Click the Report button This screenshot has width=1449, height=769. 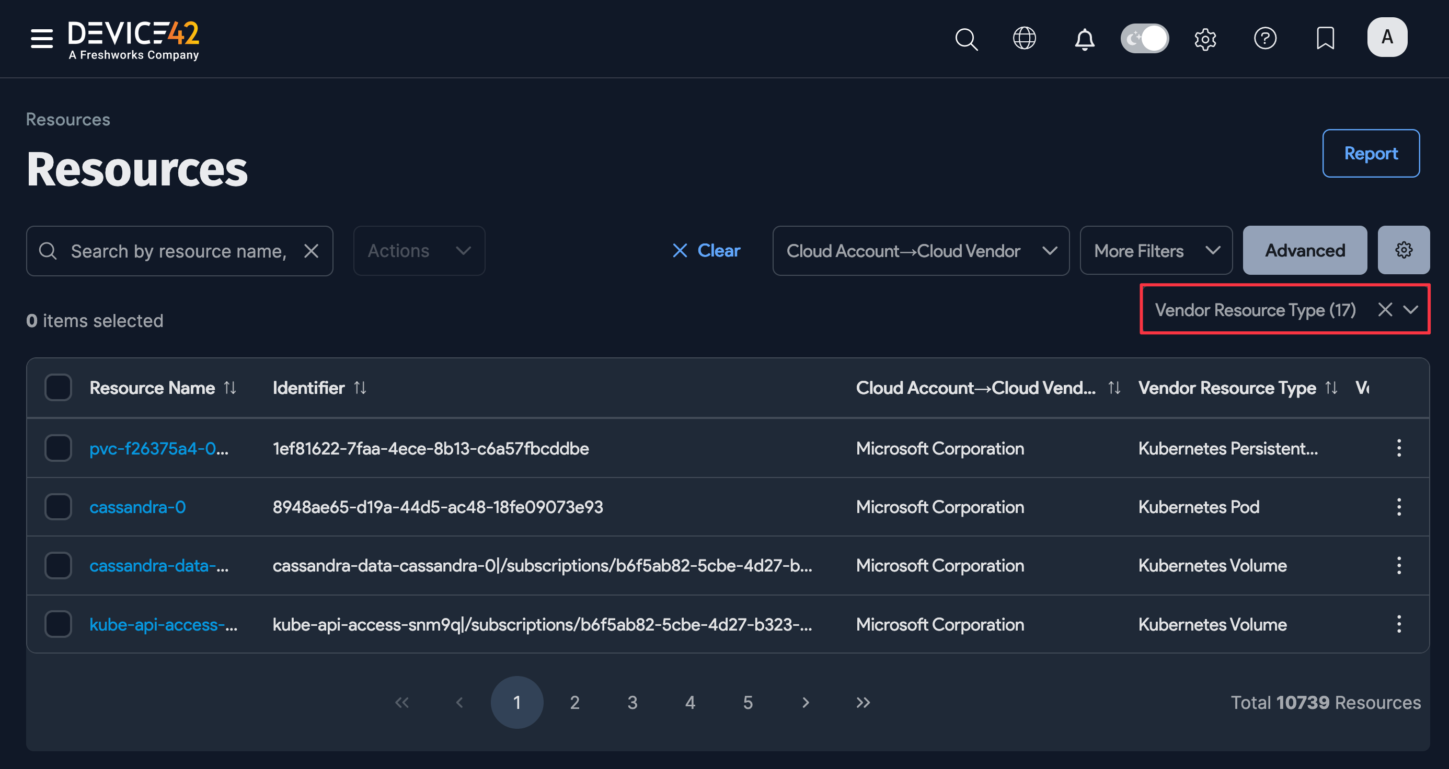tap(1371, 153)
